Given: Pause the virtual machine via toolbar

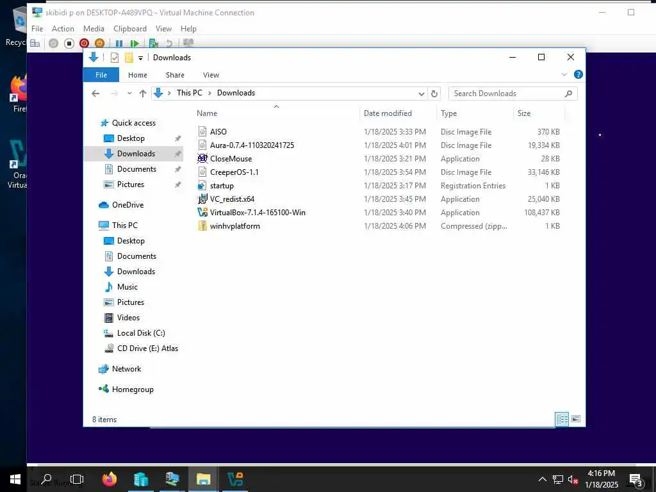Looking at the screenshot, I should click(119, 43).
